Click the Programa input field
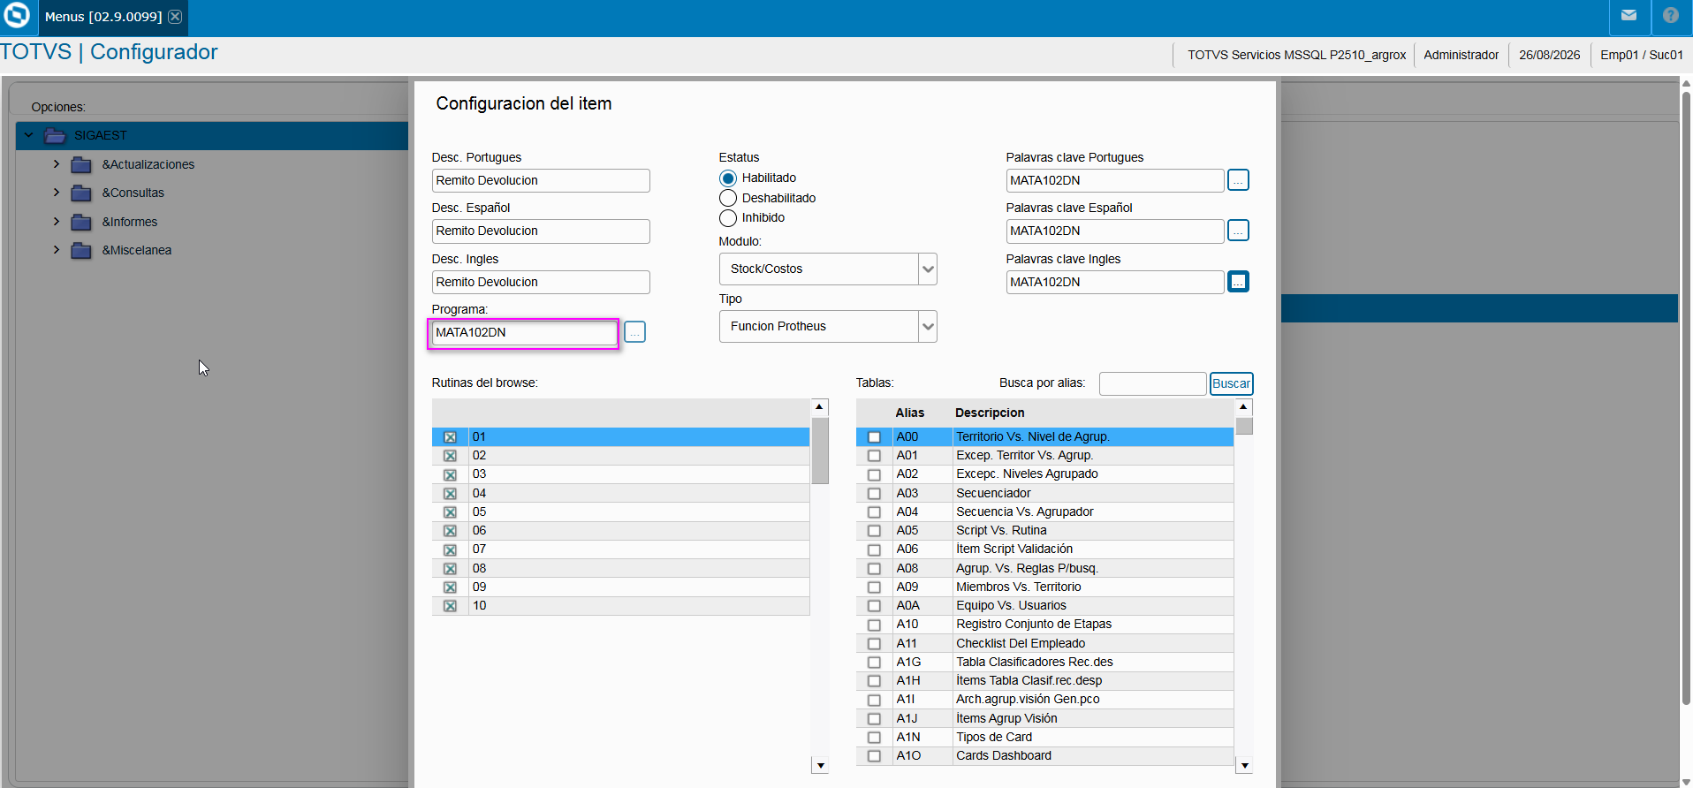1693x788 pixels. [x=524, y=332]
